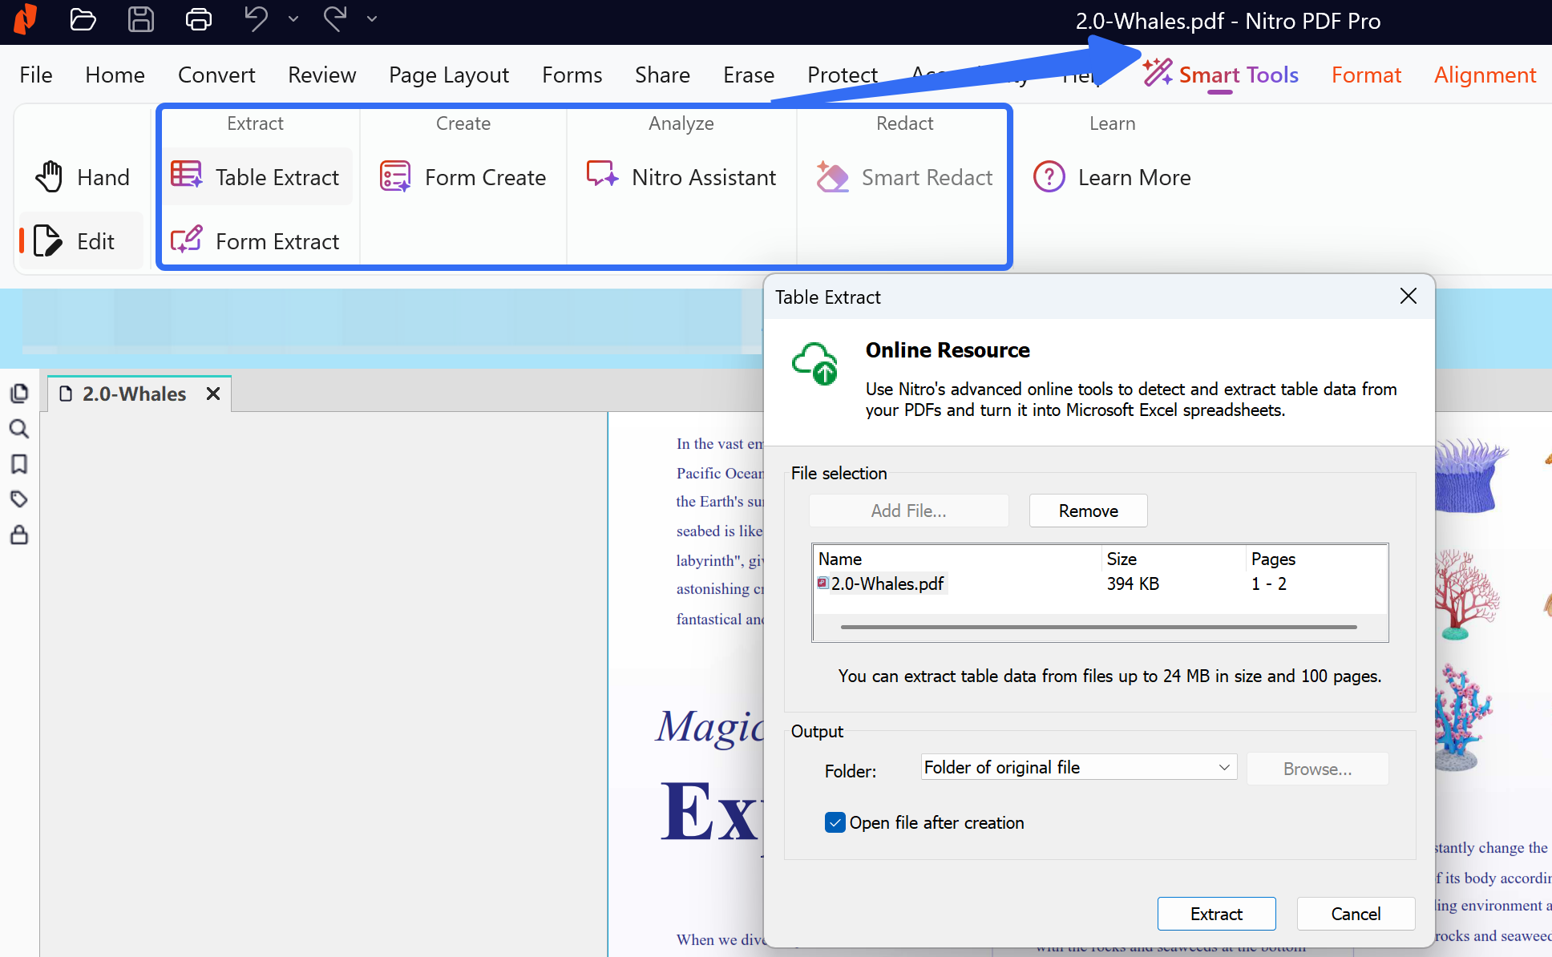
Task: Toggle Open file after creation checkbox
Action: (835, 822)
